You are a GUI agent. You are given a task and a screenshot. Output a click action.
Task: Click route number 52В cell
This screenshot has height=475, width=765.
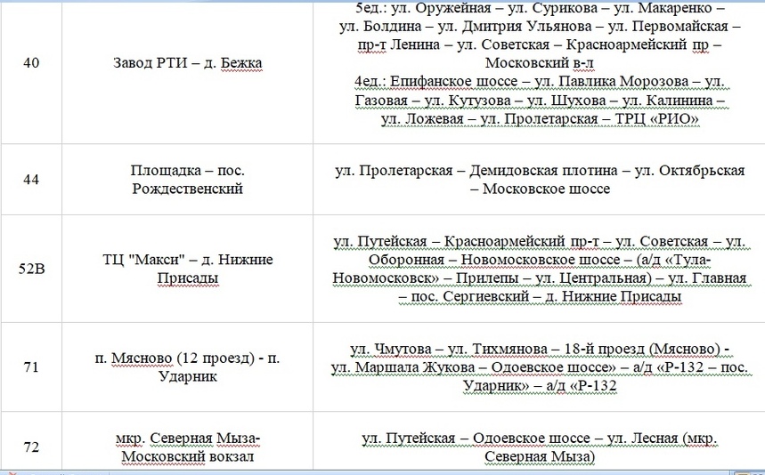pyautogui.click(x=31, y=269)
